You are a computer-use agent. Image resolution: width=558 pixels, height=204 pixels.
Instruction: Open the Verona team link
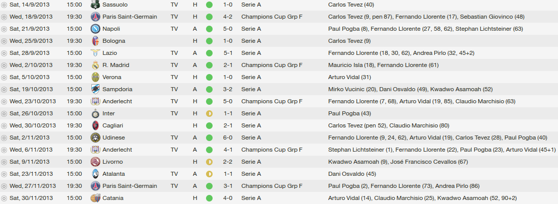(112, 77)
